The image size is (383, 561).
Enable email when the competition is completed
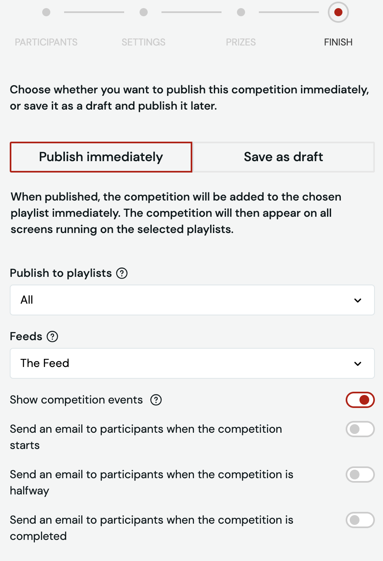[360, 520]
